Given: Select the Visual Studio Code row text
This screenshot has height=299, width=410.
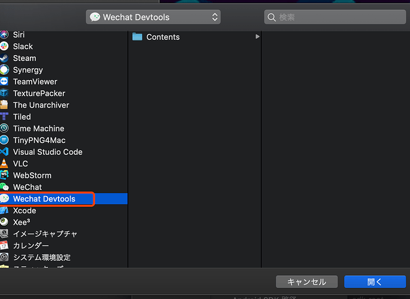Looking at the screenshot, I should pyautogui.click(x=48, y=152).
